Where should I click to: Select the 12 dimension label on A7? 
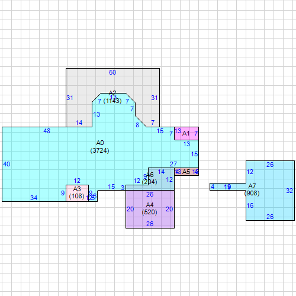250,172
